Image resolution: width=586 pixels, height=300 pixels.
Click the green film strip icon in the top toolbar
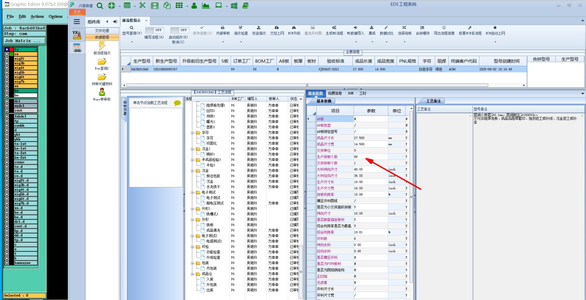(x=155, y=6)
